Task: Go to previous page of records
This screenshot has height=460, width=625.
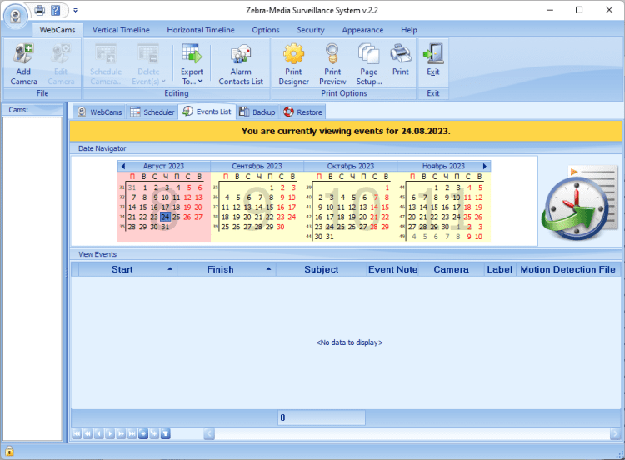Action: click(x=87, y=433)
